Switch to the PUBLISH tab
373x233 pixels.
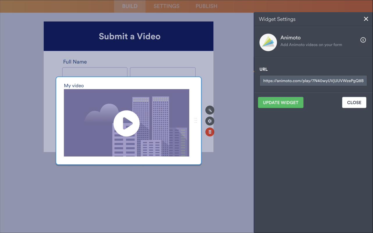(206, 6)
